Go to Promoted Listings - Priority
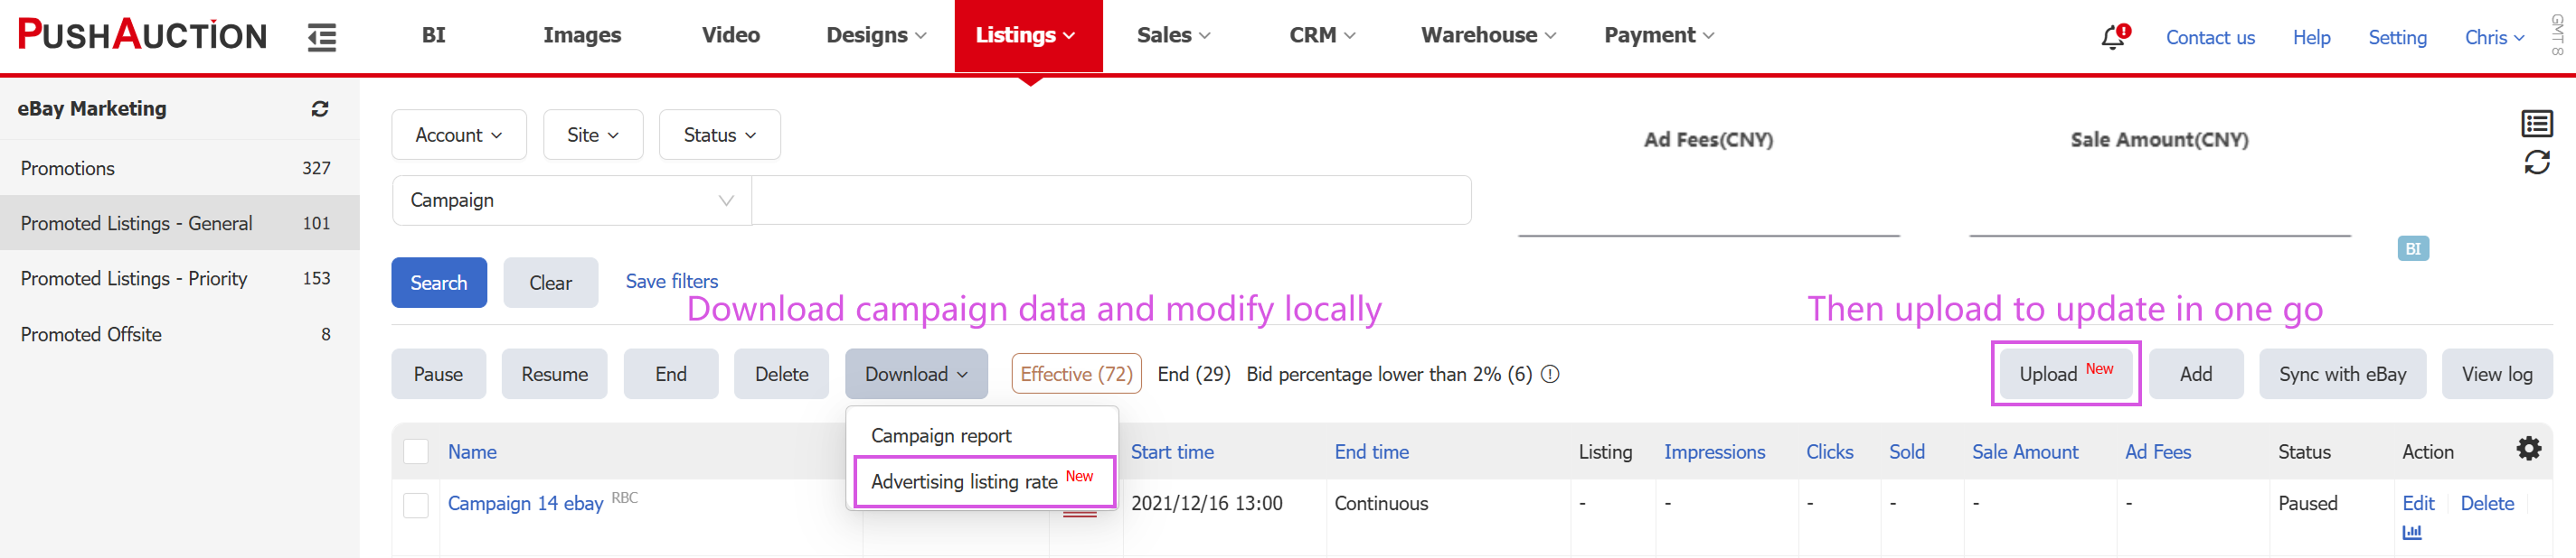 (x=134, y=278)
